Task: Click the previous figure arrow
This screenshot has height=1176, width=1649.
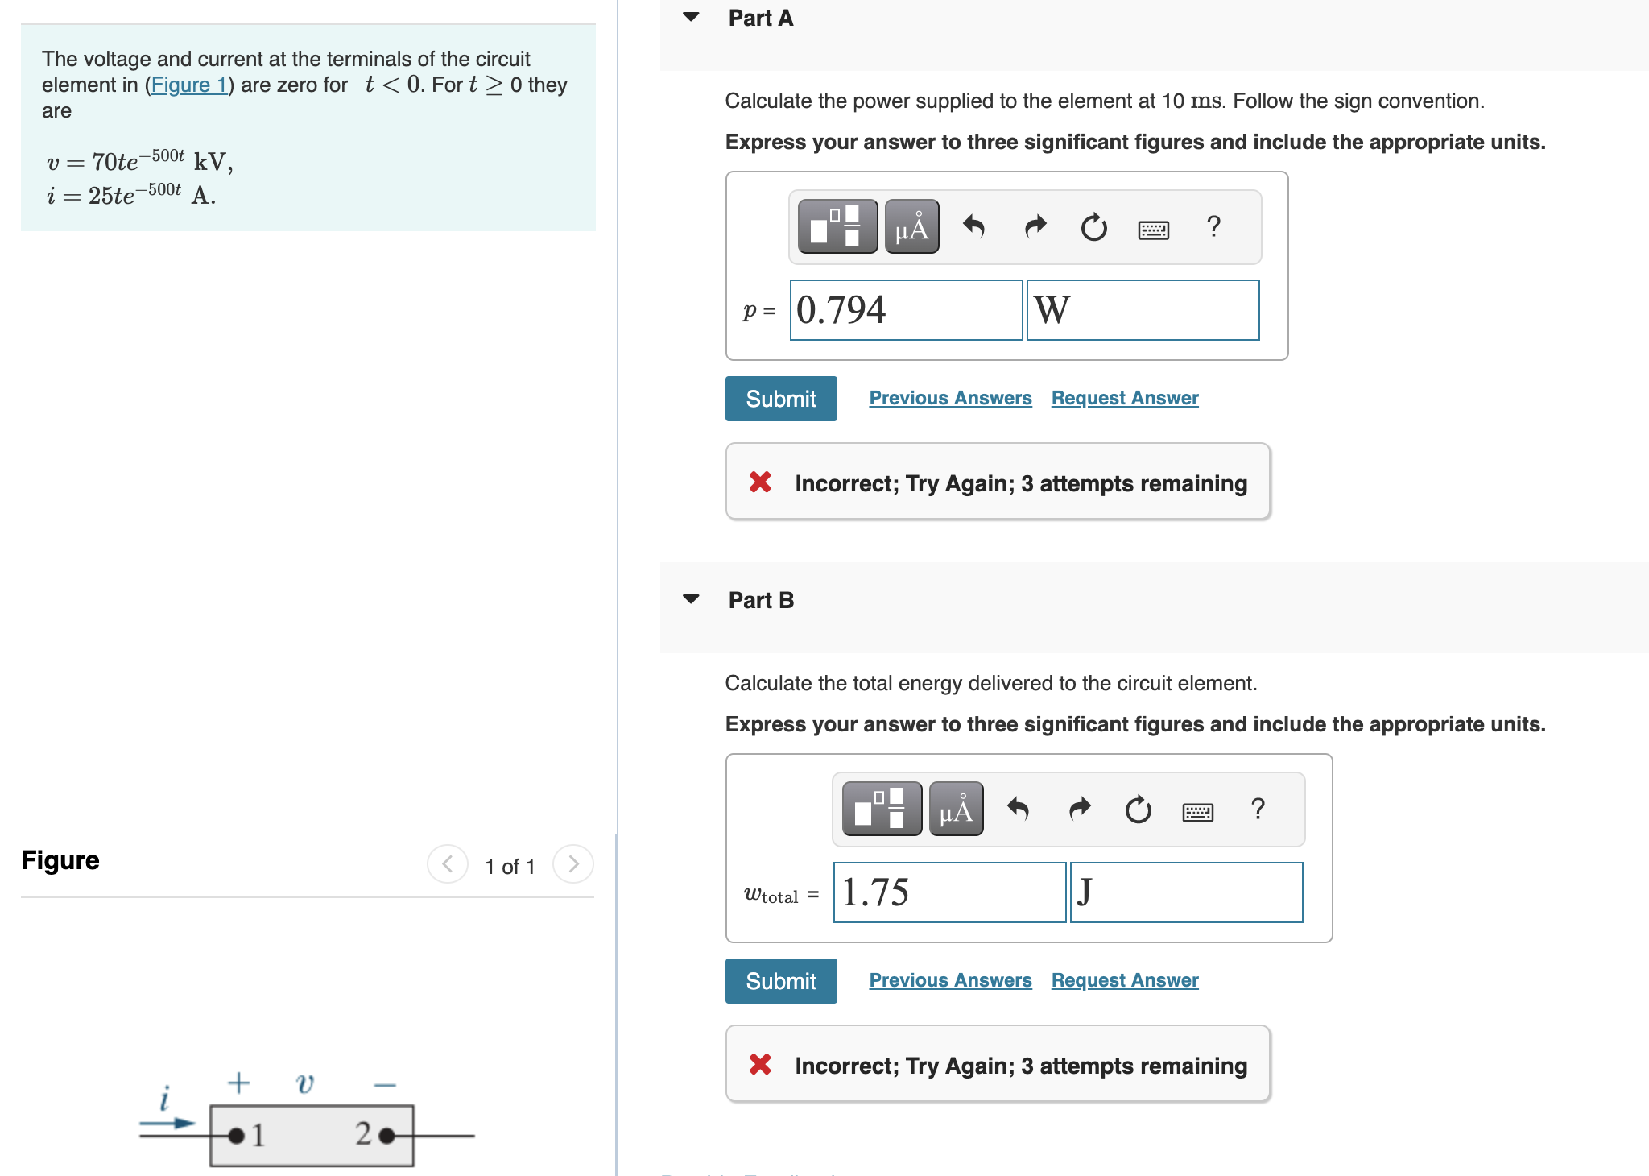Action: click(x=447, y=865)
